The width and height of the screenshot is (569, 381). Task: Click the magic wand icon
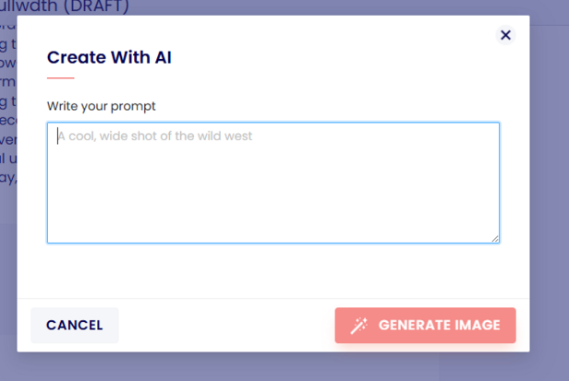(x=359, y=325)
